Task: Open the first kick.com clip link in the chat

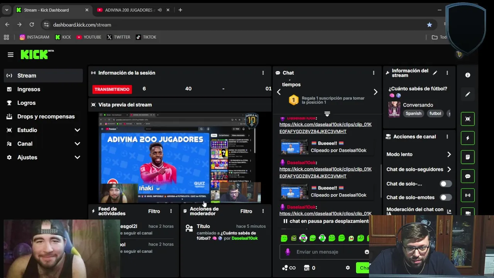Action: [325, 128]
